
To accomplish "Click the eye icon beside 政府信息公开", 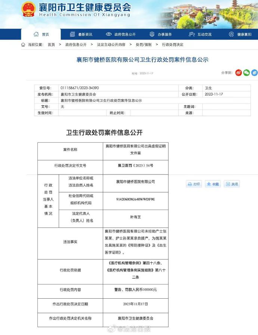I will (x=109, y=34).
